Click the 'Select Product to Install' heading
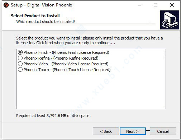 [x=35, y=16]
